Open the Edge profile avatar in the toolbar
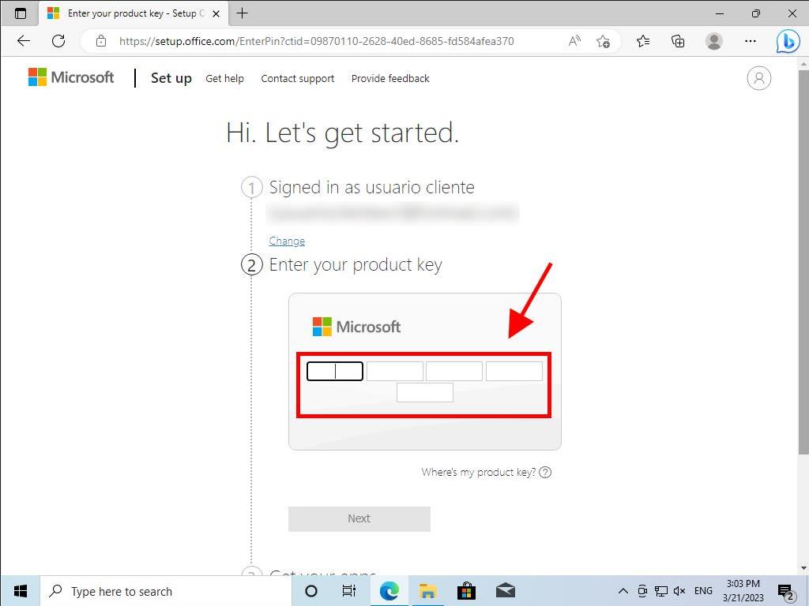 pyautogui.click(x=714, y=41)
